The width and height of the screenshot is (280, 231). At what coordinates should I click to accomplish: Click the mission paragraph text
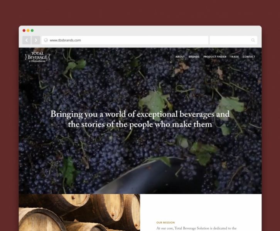point(196,228)
